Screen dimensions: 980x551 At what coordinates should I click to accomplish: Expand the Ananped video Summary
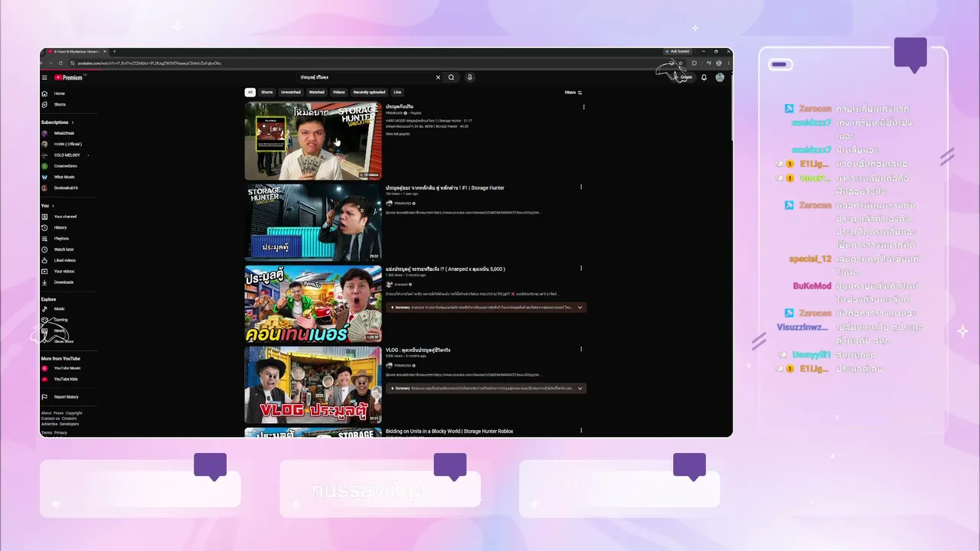pyautogui.click(x=580, y=307)
